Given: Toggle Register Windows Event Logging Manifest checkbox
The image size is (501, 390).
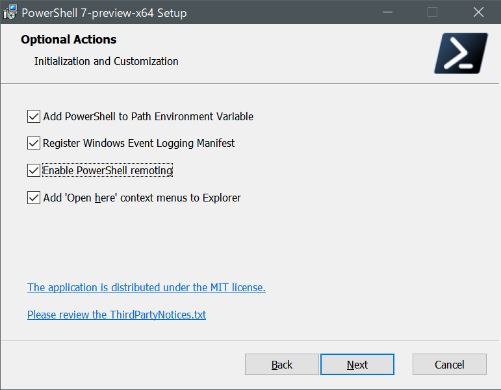Looking at the screenshot, I should (x=34, y=143).
